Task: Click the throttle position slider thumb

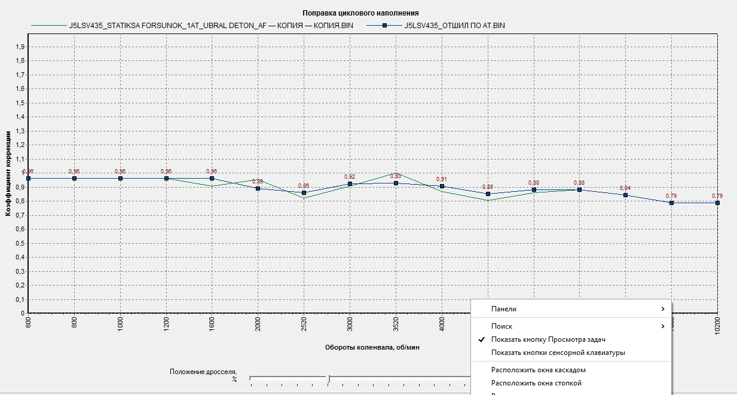Action: (x=328, y=379)
